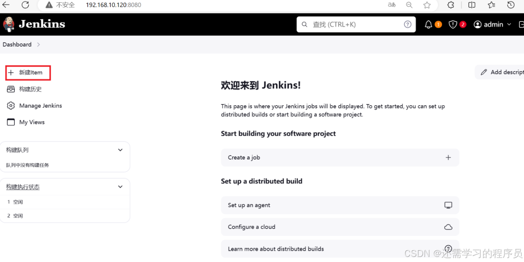Open browser history clock icon
Image resolution: width=524 pixels, height=262 pixels.
511,5
